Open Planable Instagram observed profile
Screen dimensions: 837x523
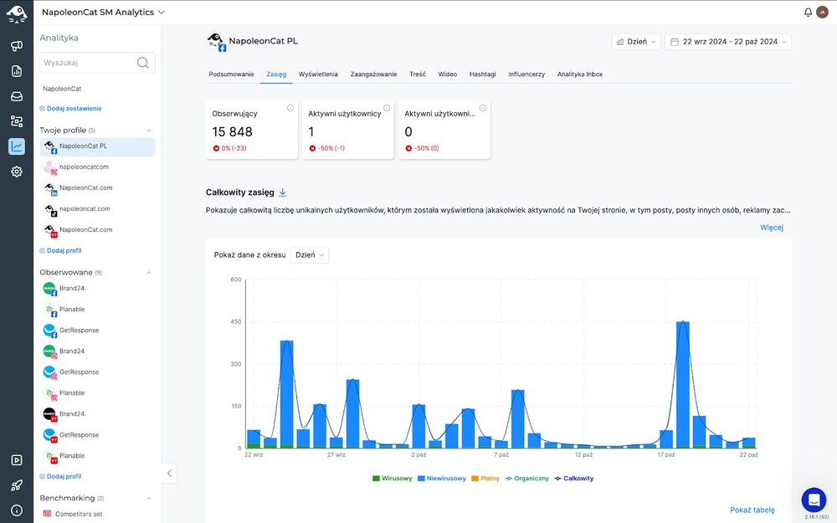tap(97, 392)
